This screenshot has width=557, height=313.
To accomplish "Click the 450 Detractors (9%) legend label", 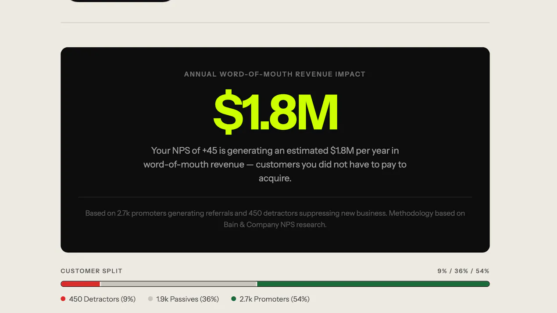I will pyautogui.click(x=102, y=299).
